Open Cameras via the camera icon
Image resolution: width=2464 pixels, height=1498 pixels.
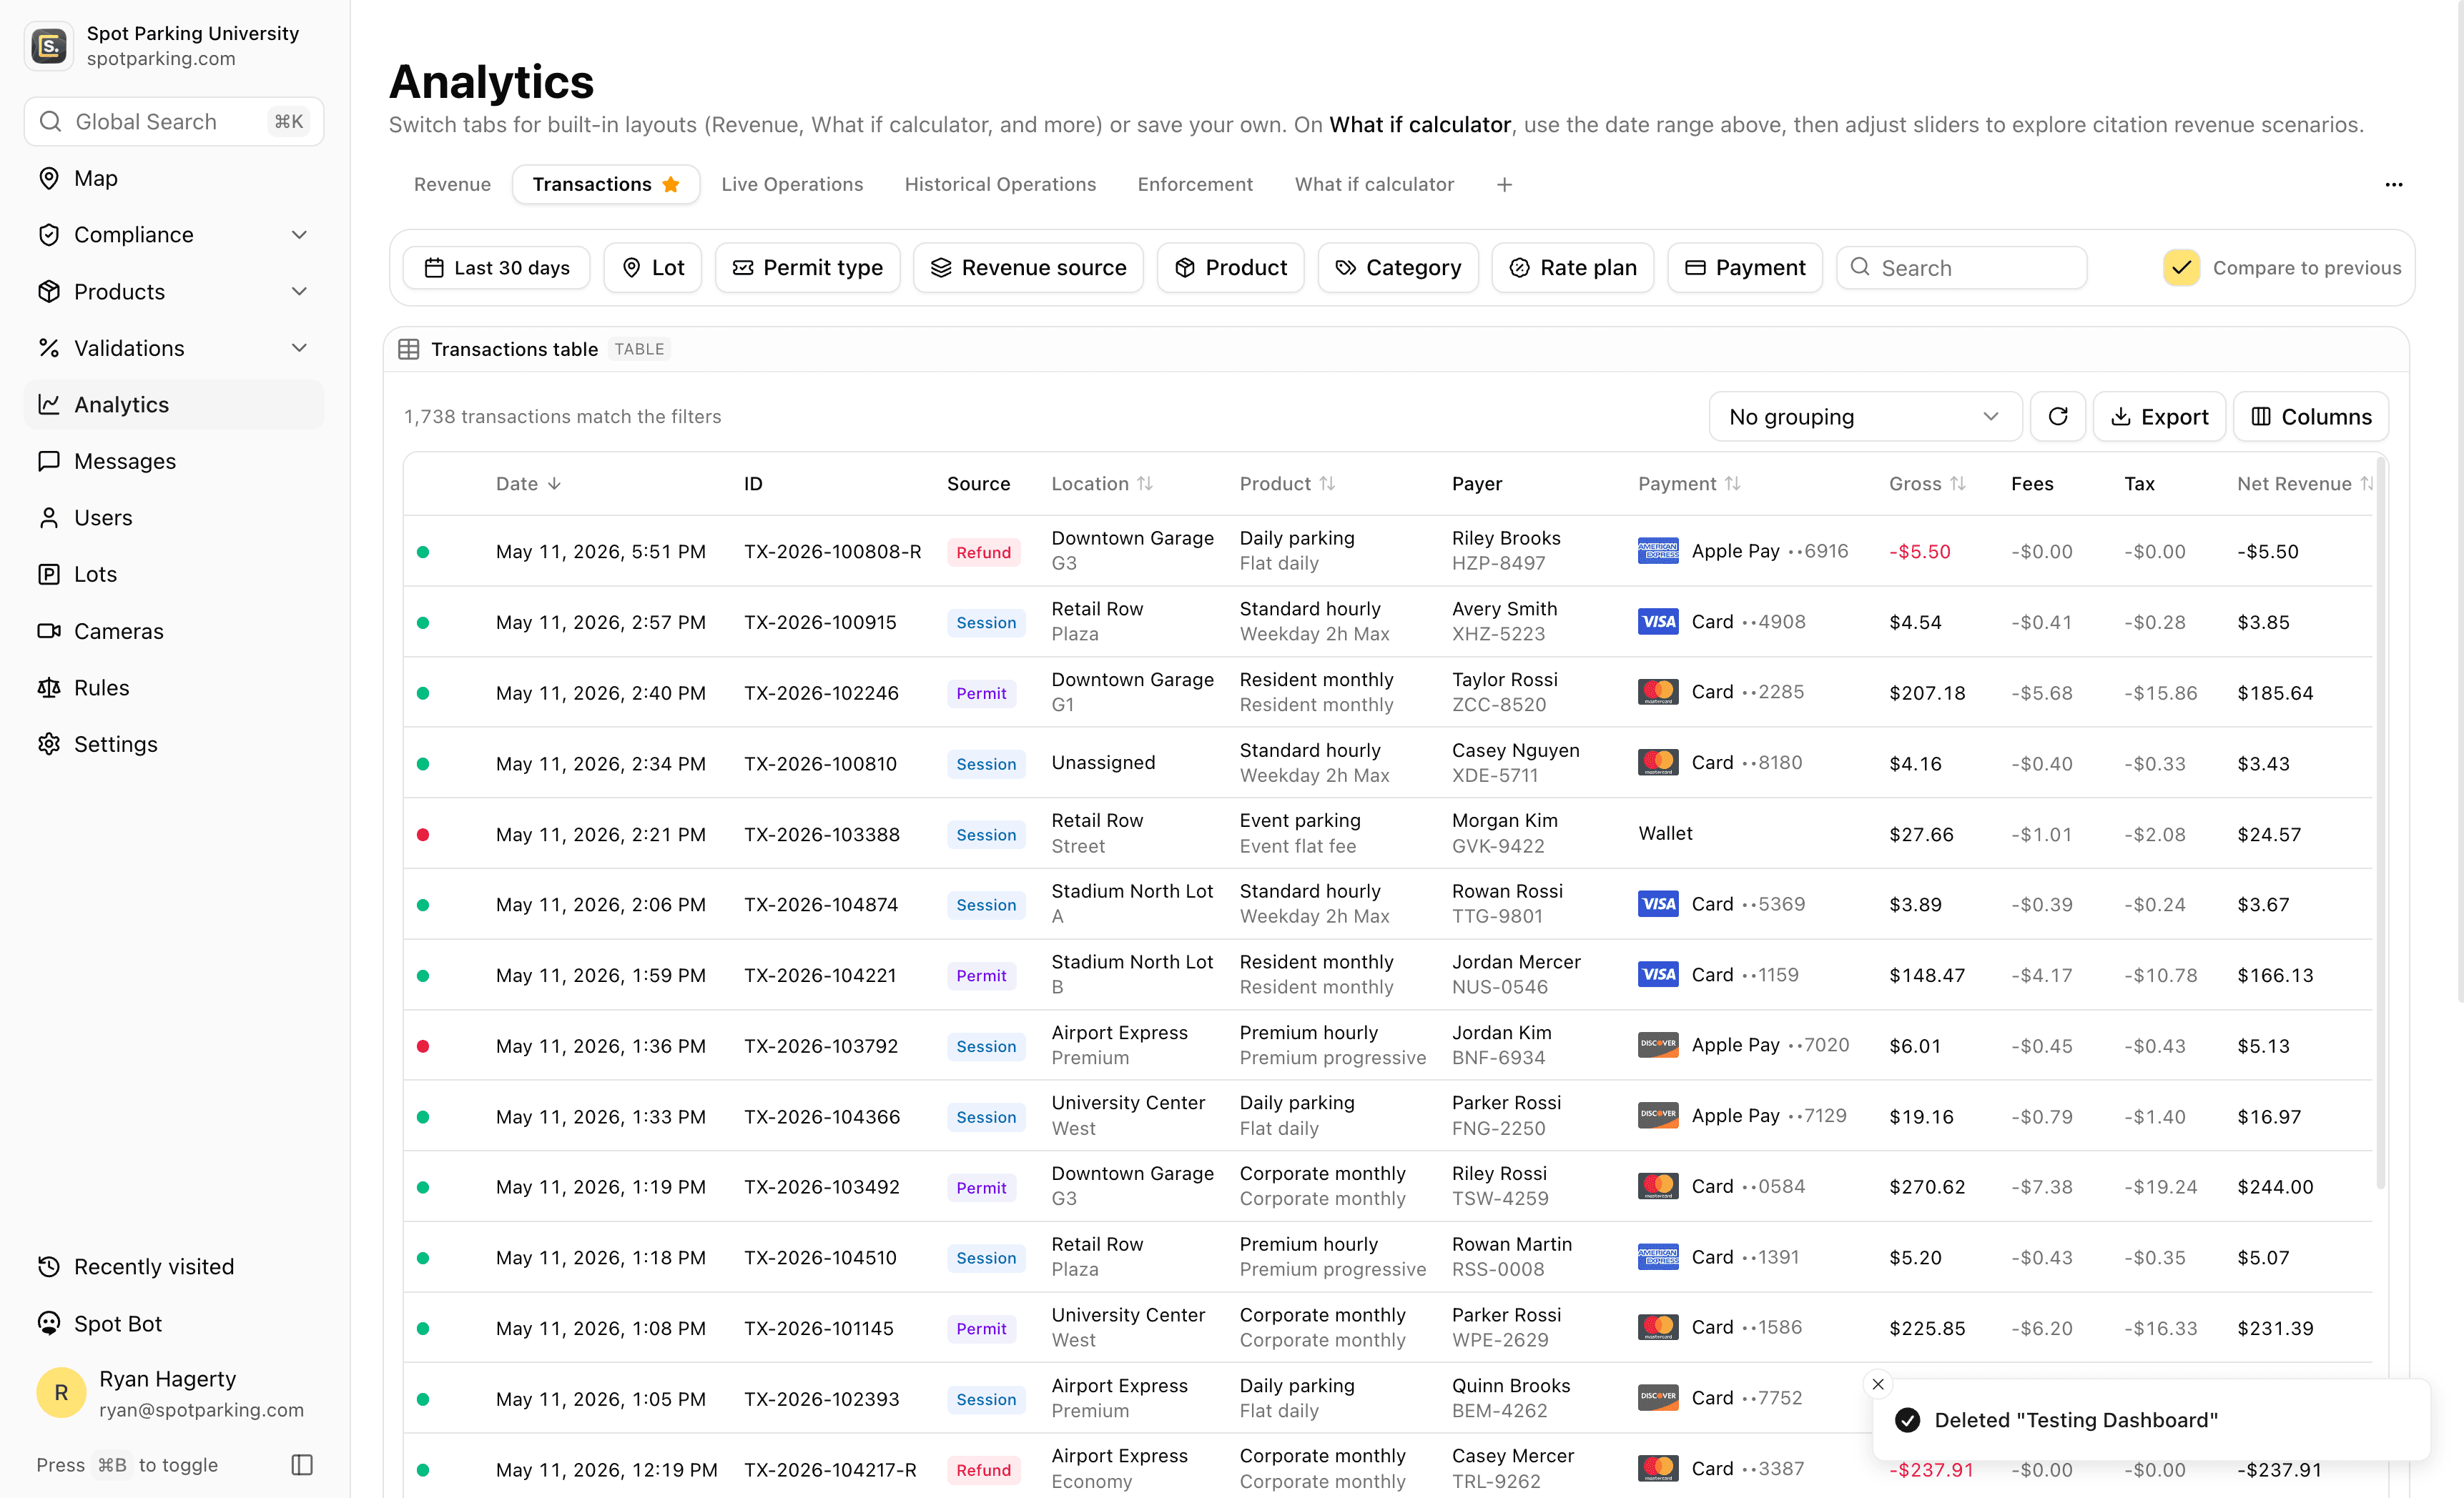(x=48, y=630)
